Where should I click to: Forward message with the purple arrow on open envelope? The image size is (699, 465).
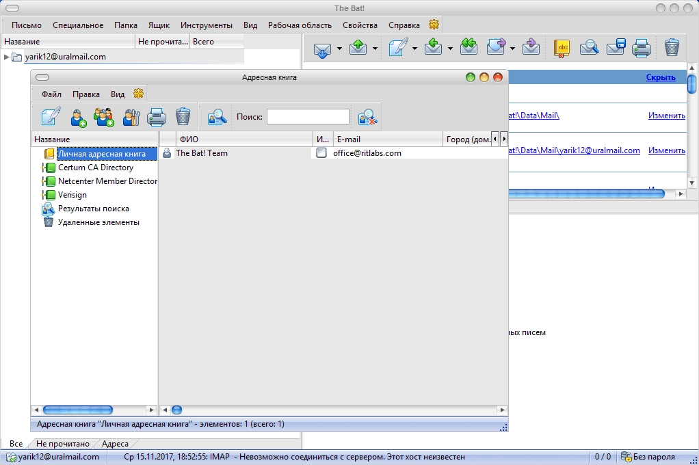coord(496,47)
